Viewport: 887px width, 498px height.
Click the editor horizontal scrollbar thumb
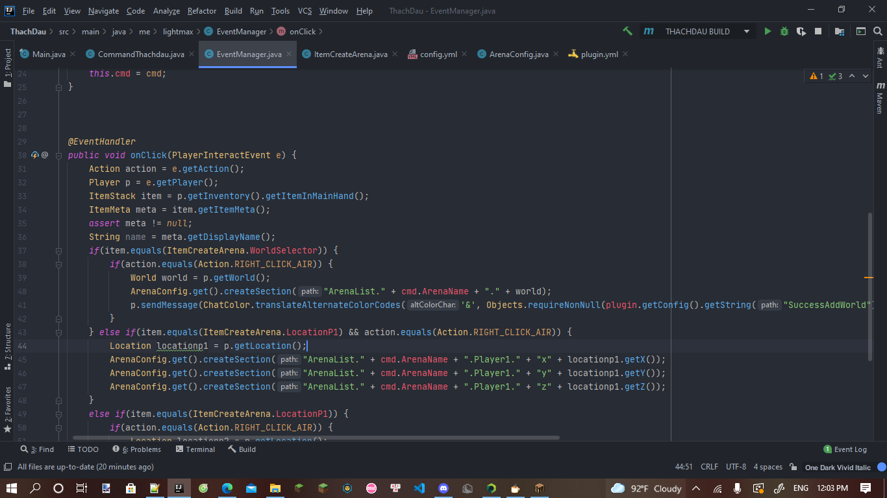(316, 438)
